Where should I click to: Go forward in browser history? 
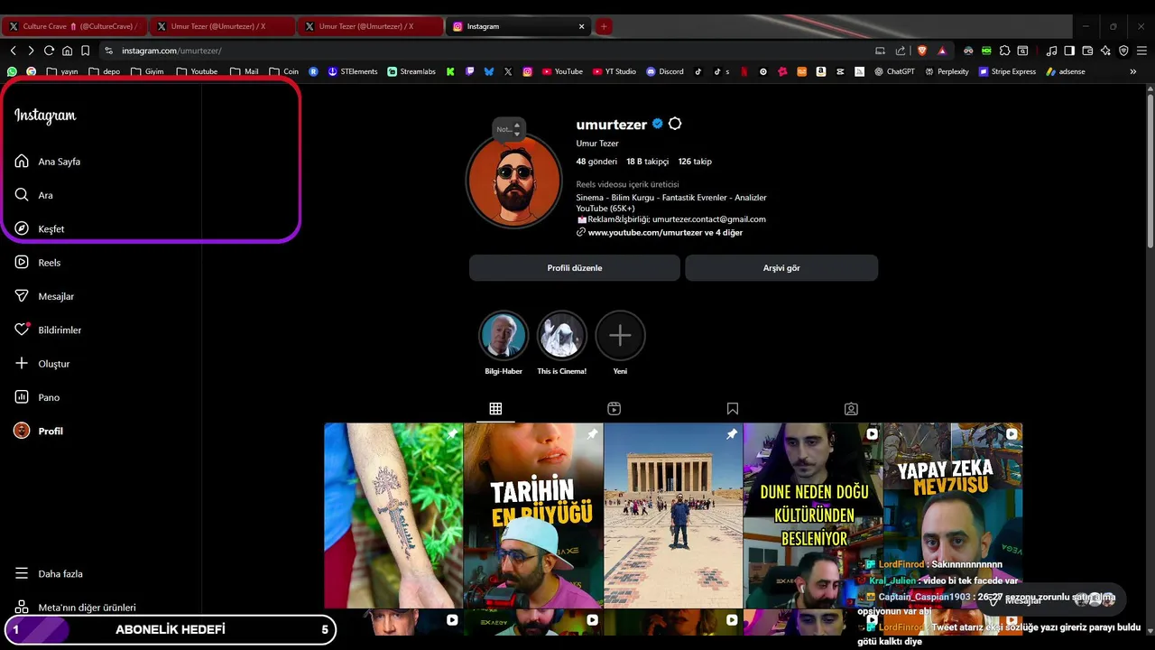click(31, 51)
